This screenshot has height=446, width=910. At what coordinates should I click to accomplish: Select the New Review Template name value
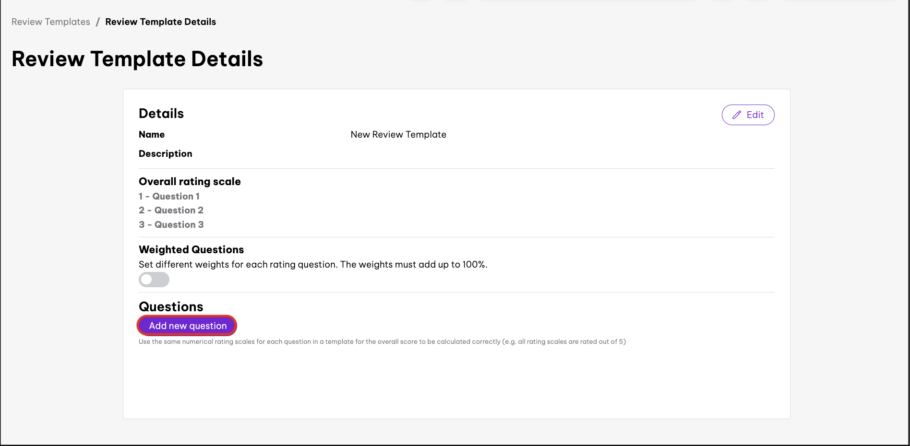point(398,135)
